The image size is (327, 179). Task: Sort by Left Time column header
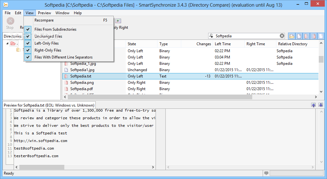(229, 44)
